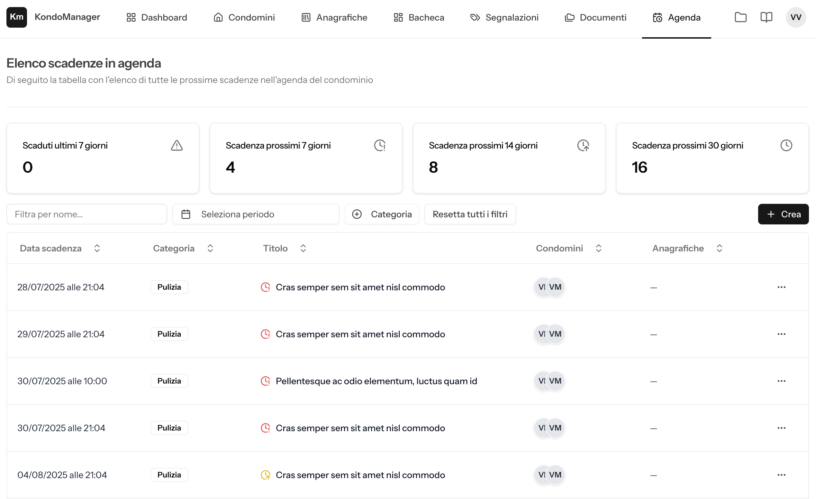Open Seleziona periodo date picker
Screen dimensions: 816x499
point(256,214)
